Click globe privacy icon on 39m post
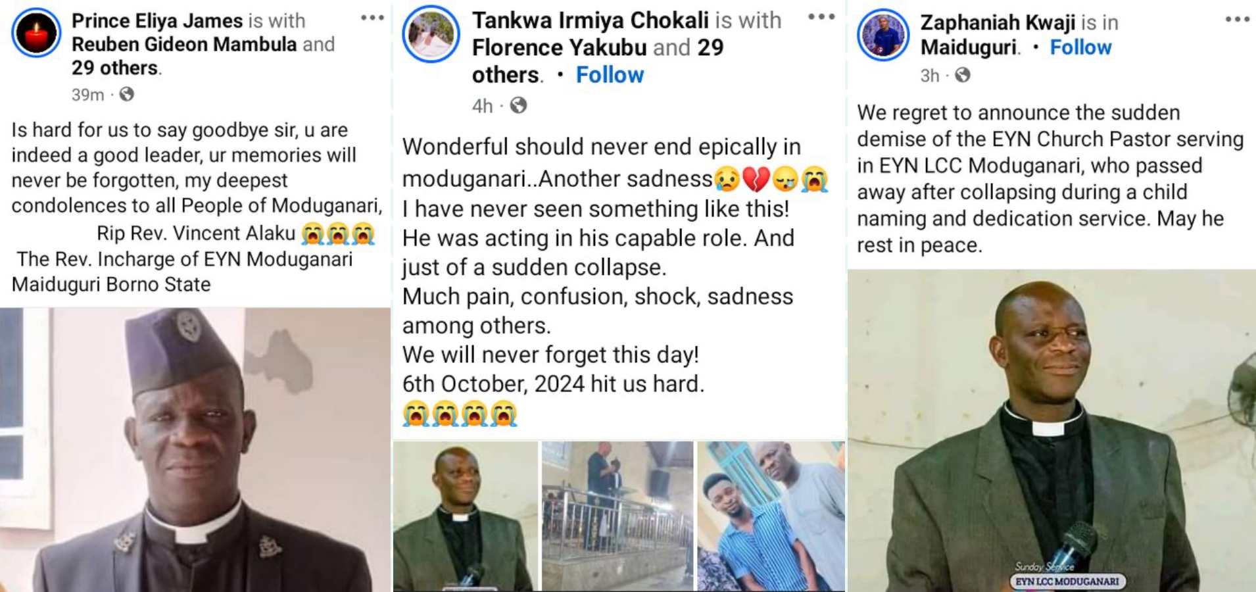 [x=127, y=95]
